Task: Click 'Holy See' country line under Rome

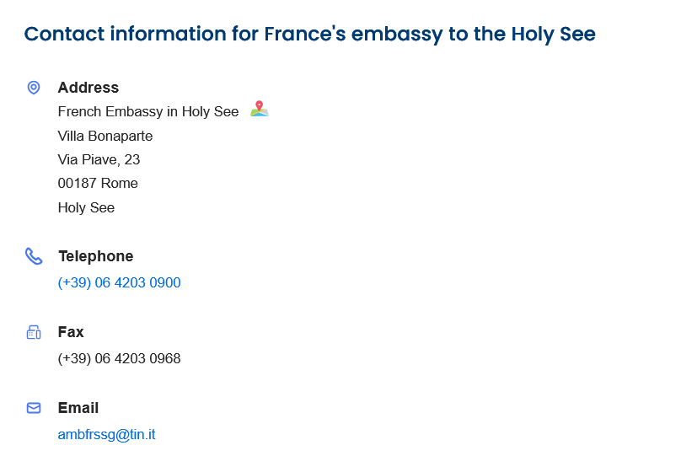Action: [x=86, y=207]
